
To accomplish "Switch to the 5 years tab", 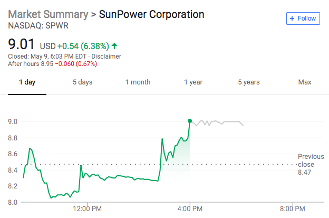I will pyautogui.click(x=248, y=82).
